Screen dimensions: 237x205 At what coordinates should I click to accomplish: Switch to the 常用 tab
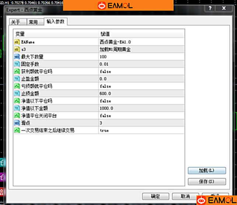coord(34,22)
